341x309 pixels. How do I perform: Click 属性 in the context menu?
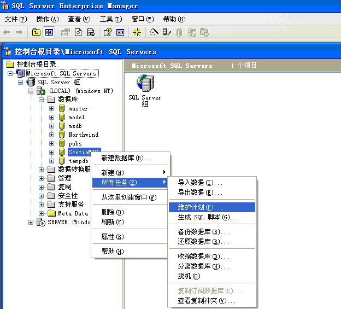tap(112, 237)
